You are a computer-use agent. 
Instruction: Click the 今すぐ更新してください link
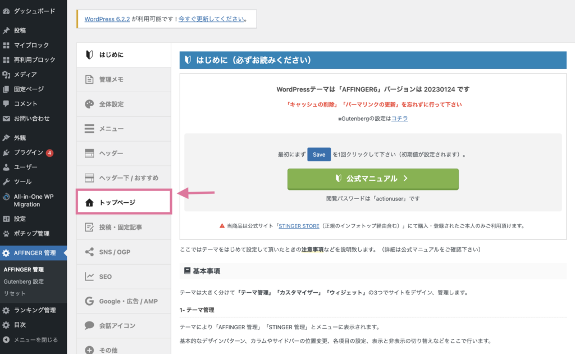(x=212, y=19)
